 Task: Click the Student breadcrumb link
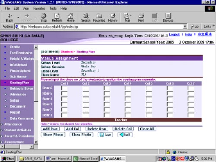[67, 51]
